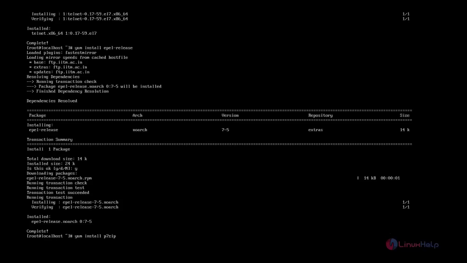The image size is (467, 263).
Task: Click '* updates: ftp.iitm.ac.in' mirror line
Action: point(59,72)
